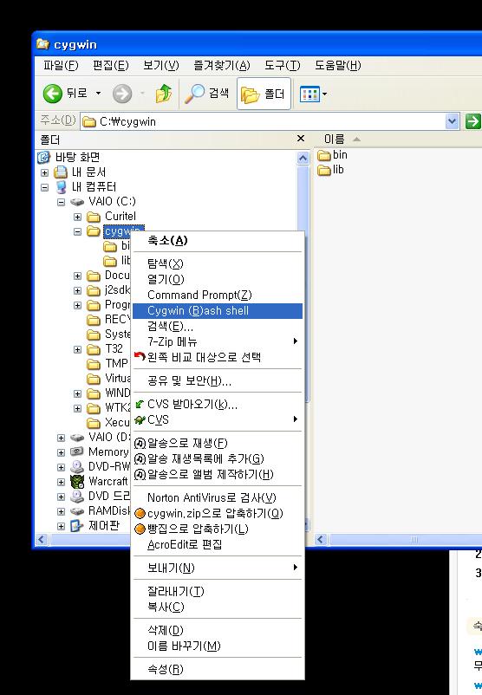This screenshot has width=482, height=695.
Task: Click the green Go arrow button
Action: [472, 121]
